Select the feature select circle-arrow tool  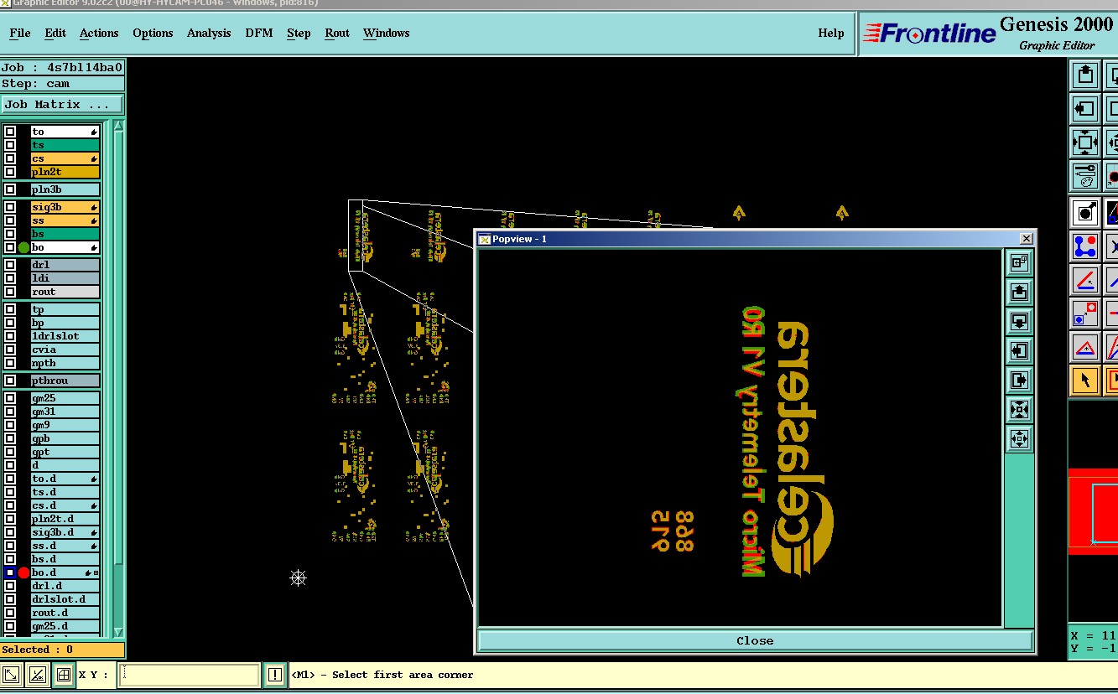[1085, 212]
